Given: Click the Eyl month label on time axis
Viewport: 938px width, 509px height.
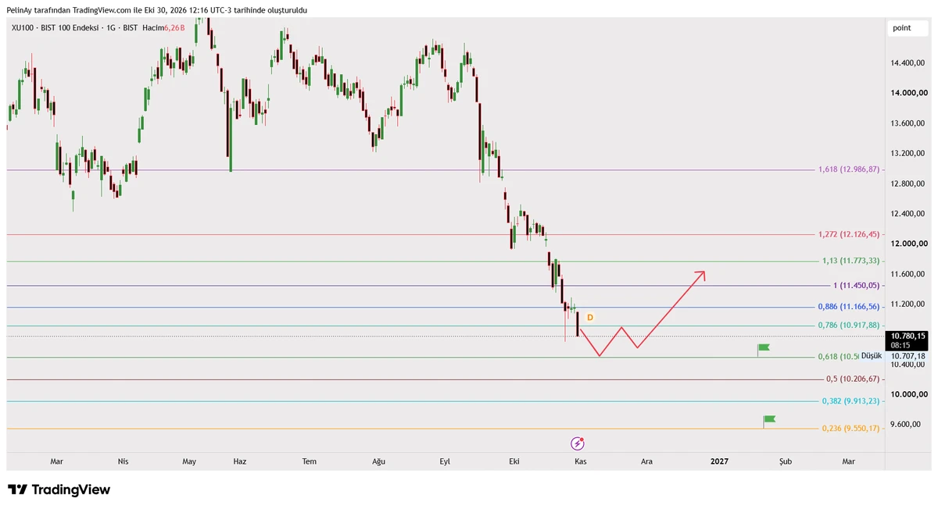Looking at the screenshot, I should [445, 461].
